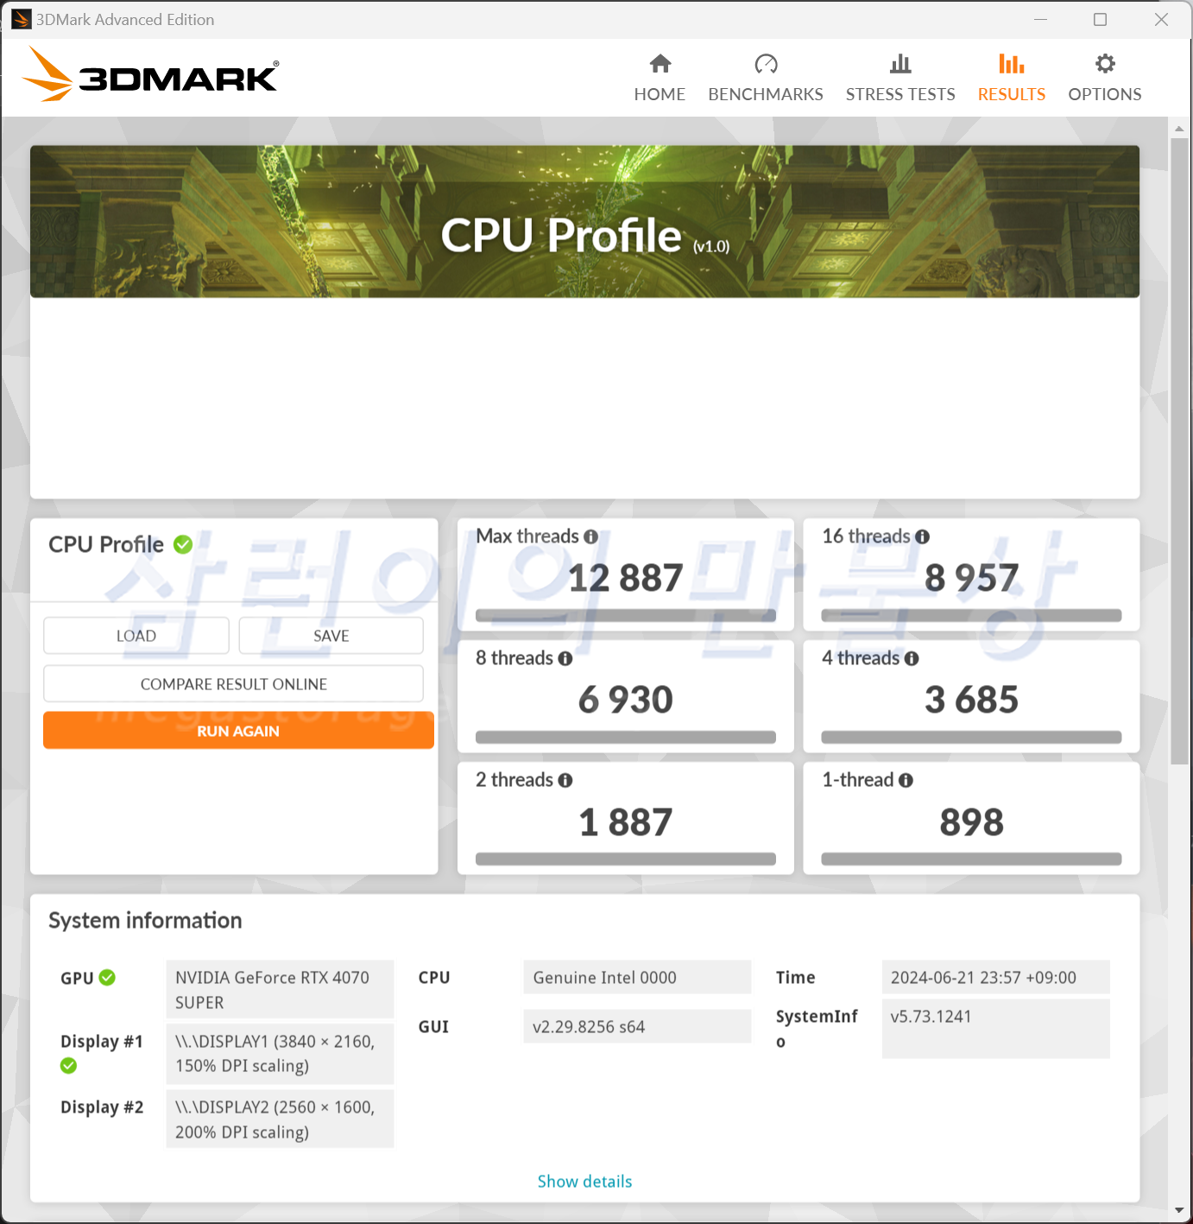Click COMPARE RESULT ONLINE button

(234, 684)
